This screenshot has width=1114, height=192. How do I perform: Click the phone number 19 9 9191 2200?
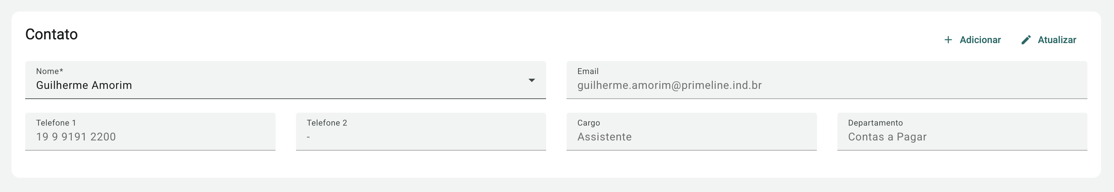pos(76,137)
